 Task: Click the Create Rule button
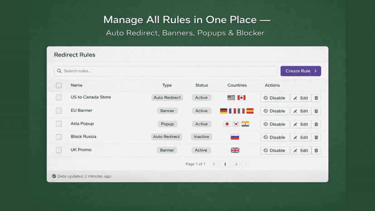pyautogui.click(x=301, y=71)
